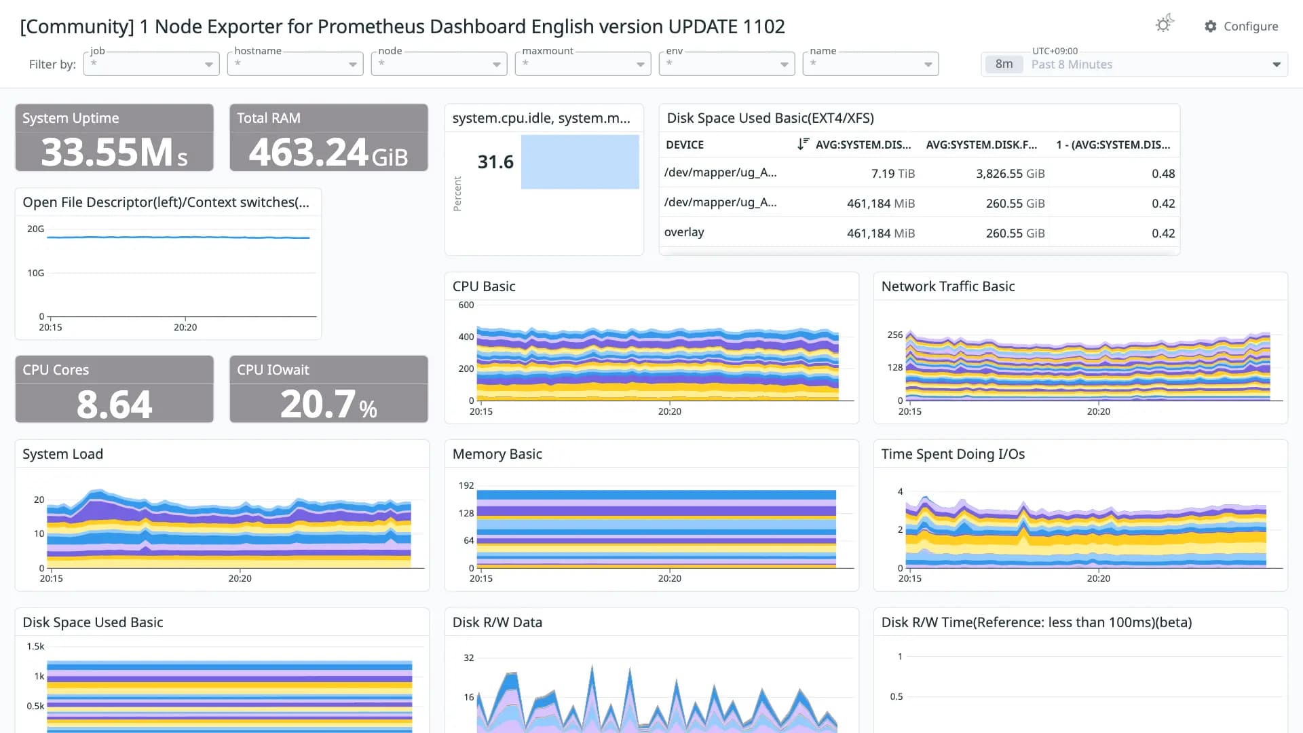This screenshot has height=733, width=1303.
Task: Click the 8m time badge
Action: [1004, 64]
